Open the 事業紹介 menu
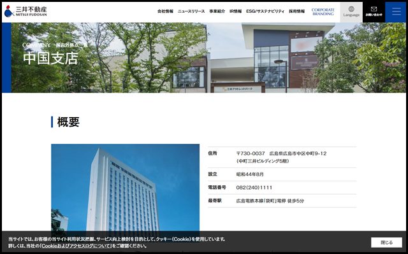 217,11
